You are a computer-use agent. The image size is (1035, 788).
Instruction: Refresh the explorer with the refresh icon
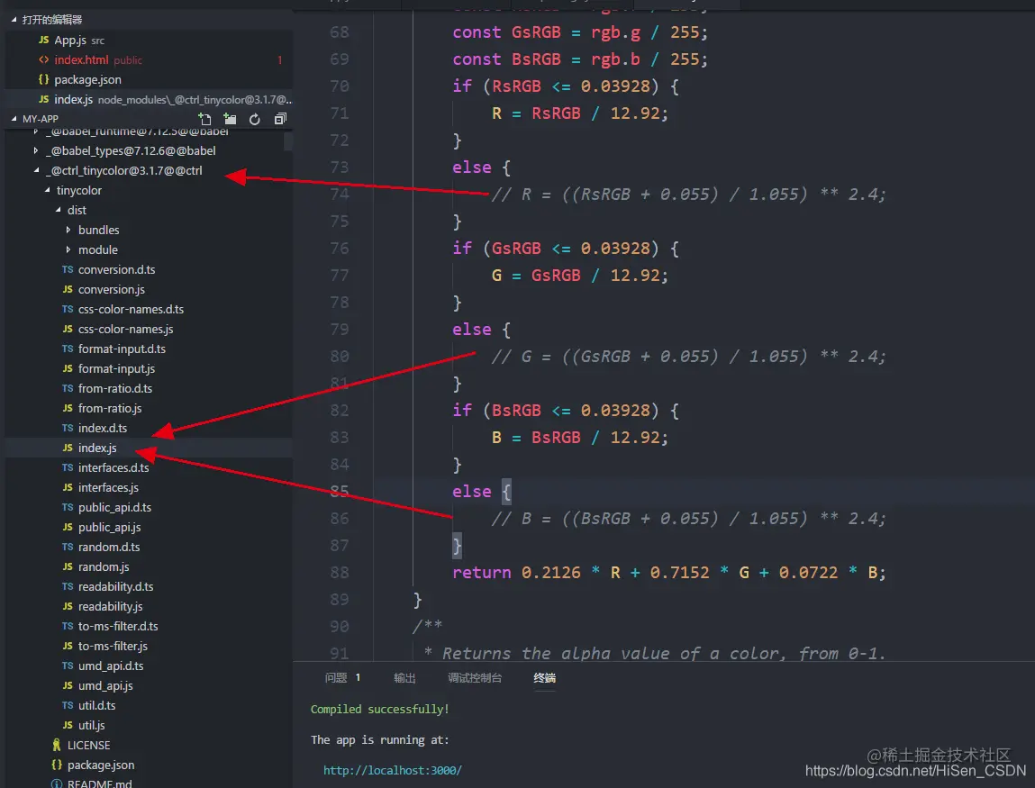255,119
